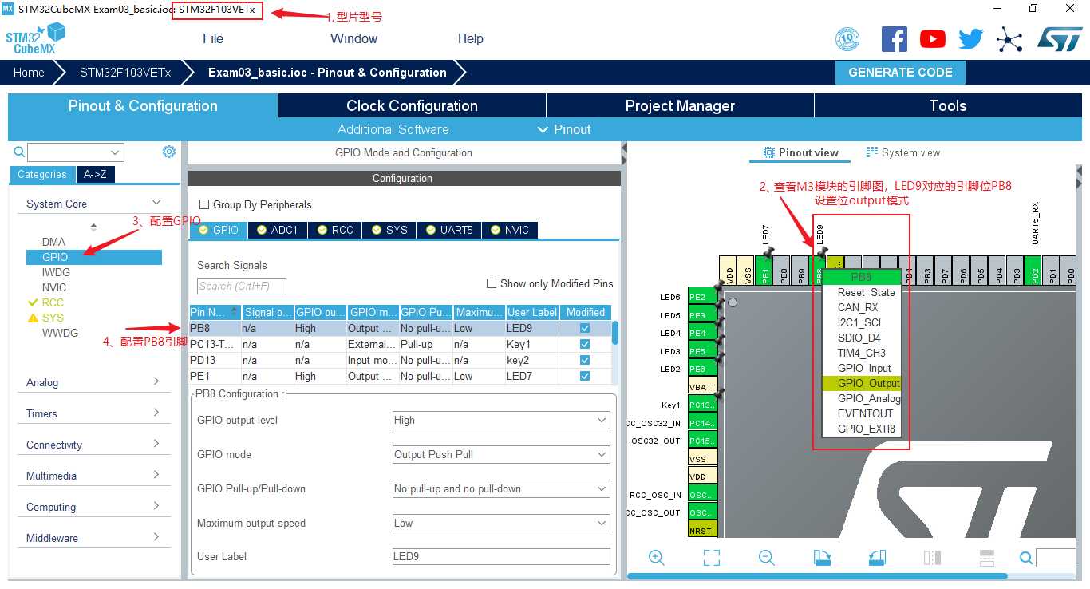Screen dimensions: 1090x589
Task: Toggle Modified checkbox for PD13 row
Action: 585,360
